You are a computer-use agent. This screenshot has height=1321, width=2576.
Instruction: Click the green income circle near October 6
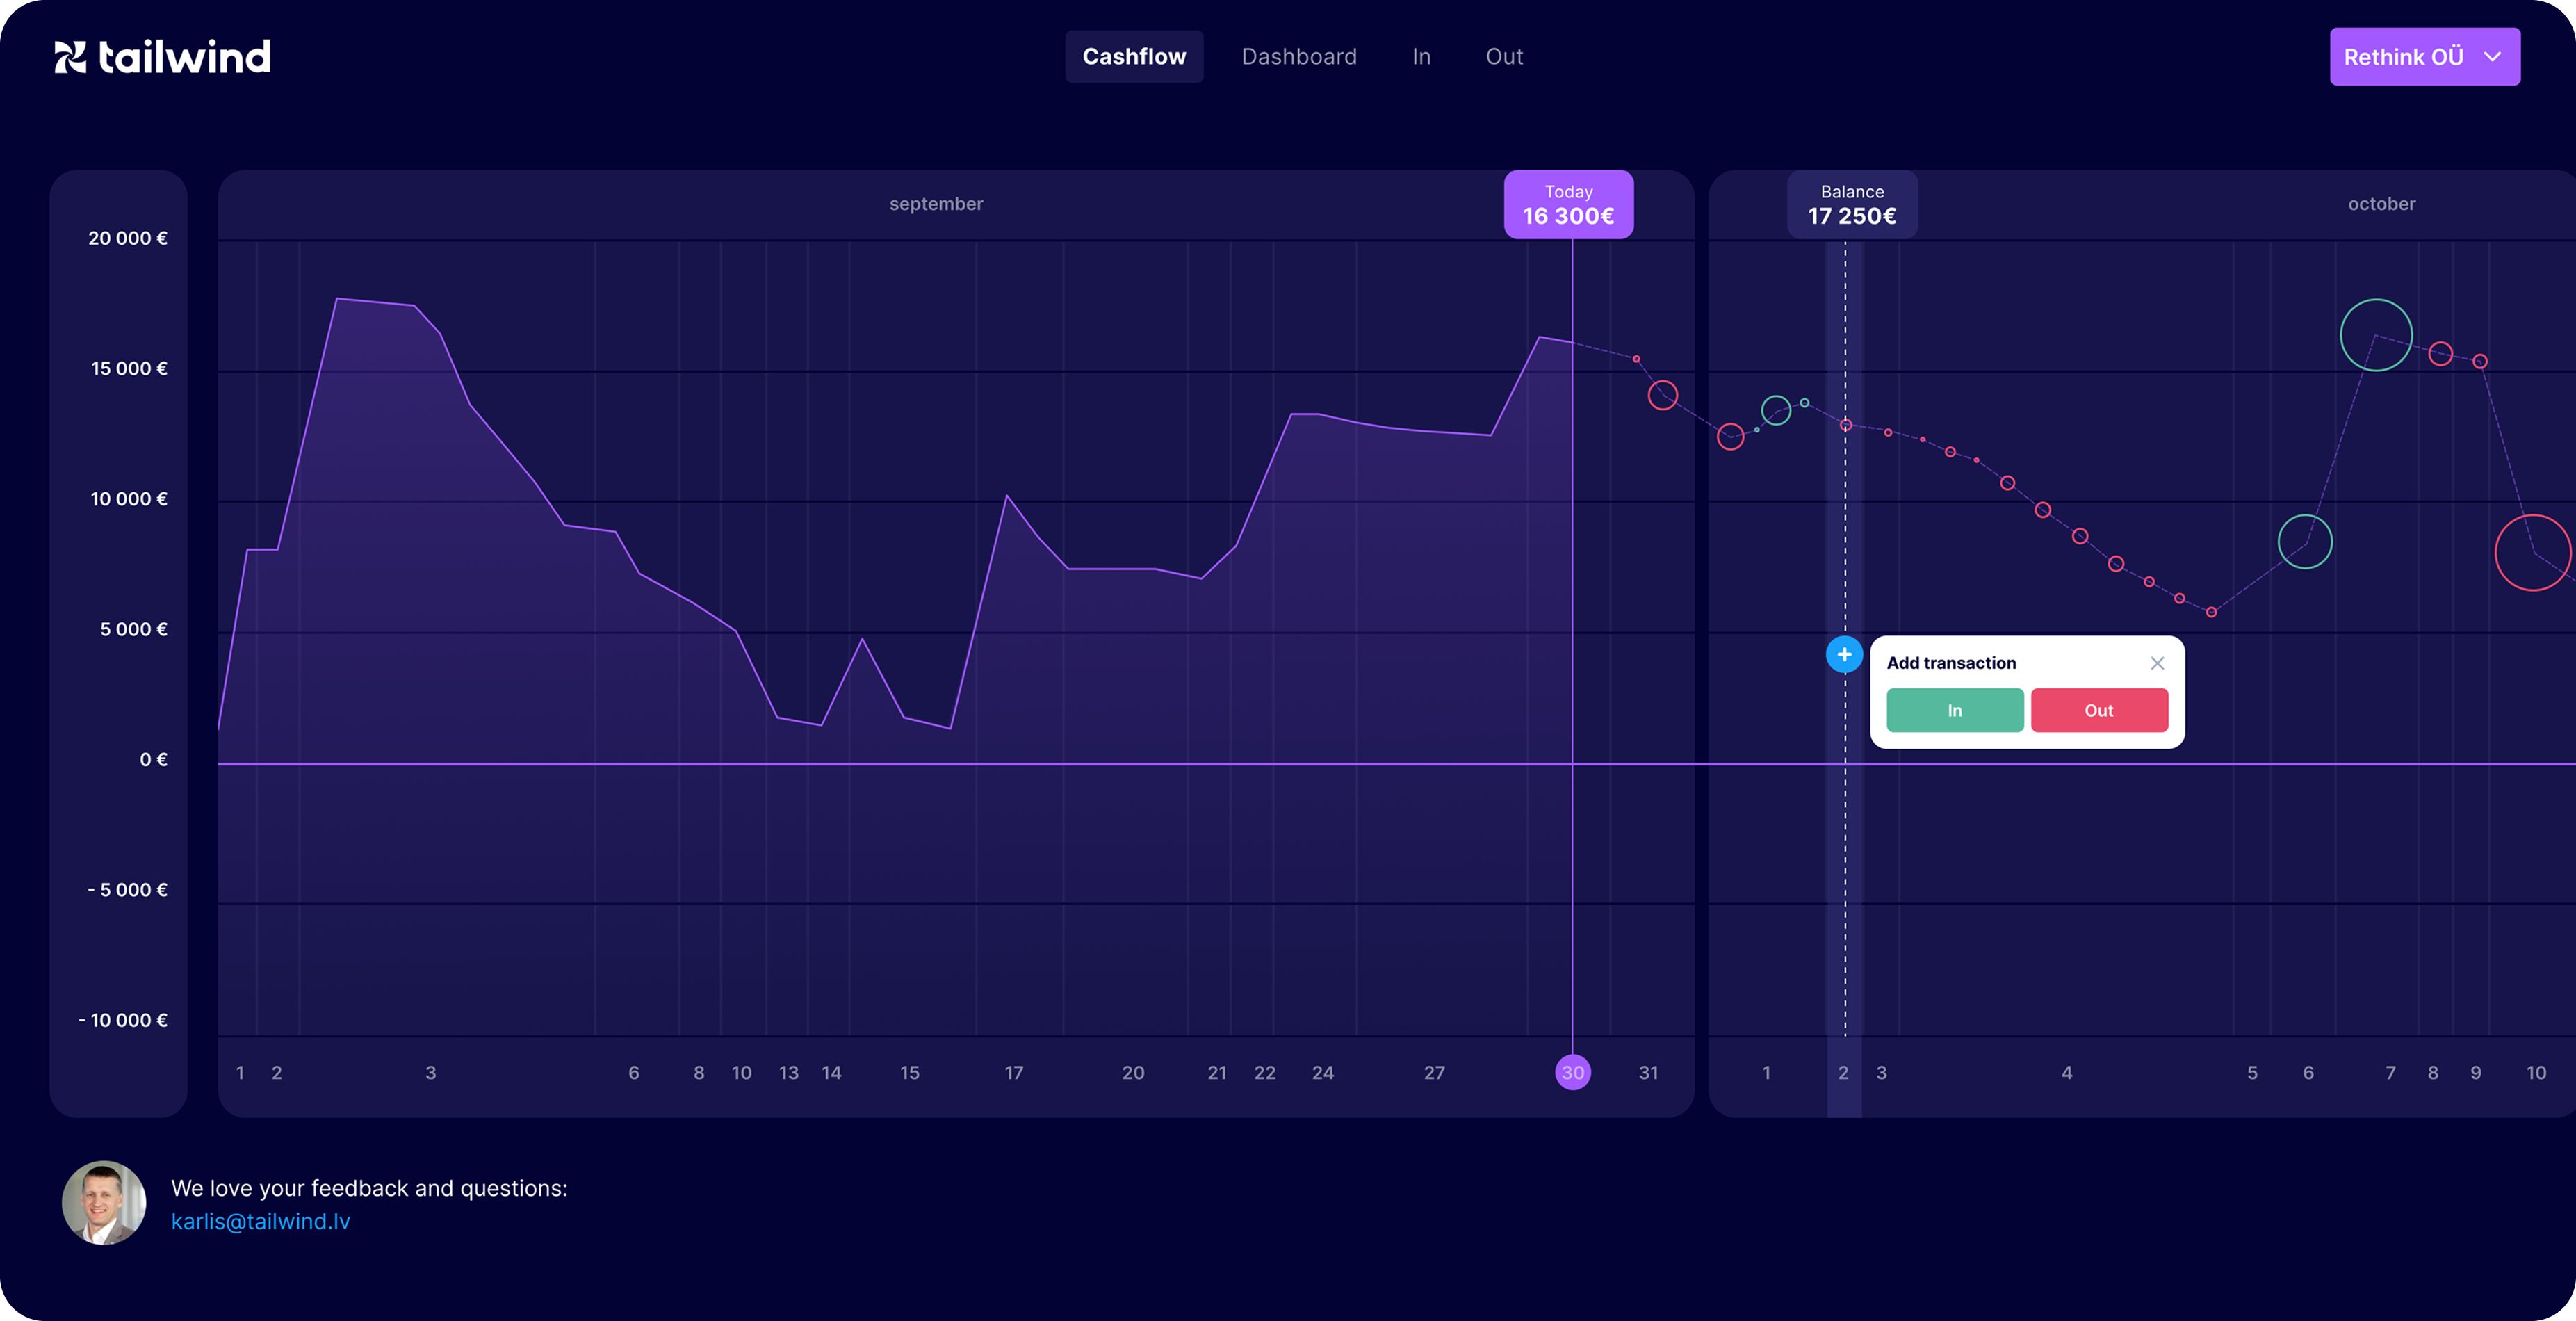(2304, 542)
